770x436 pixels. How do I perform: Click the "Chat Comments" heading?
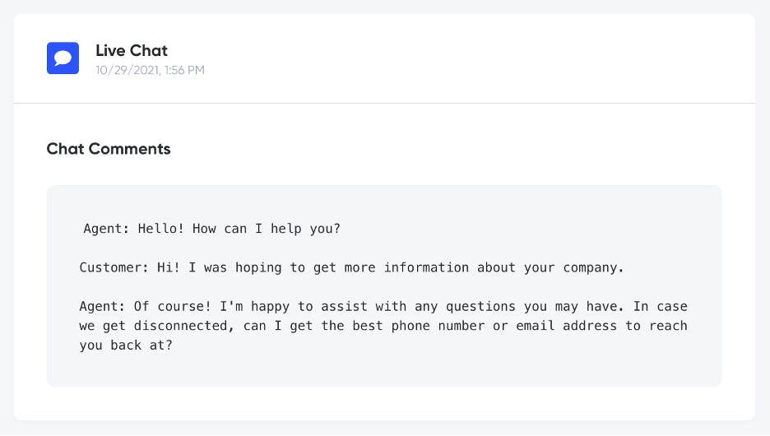click(109, 149)
